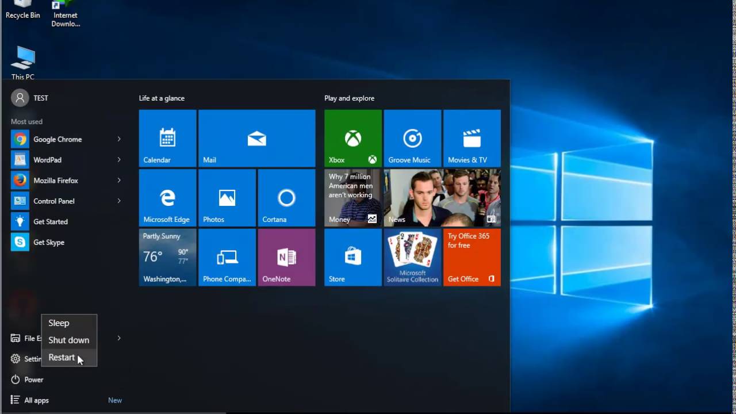Click the Get Office tile
The height and width of the screenshot is (414, 736).
(471, 257)
